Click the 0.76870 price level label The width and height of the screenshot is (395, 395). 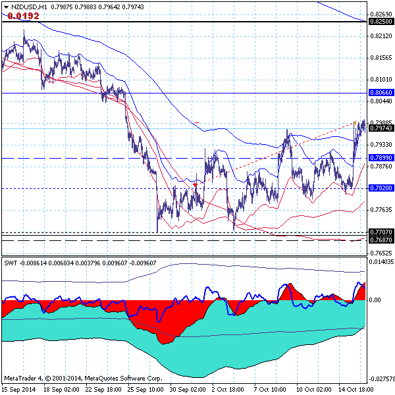coord(381,240)
